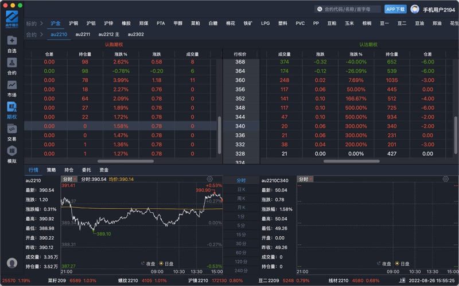
Task: Expand the 标的 underlying chevron
Action: pyautogui.click(x=41, y=23)
